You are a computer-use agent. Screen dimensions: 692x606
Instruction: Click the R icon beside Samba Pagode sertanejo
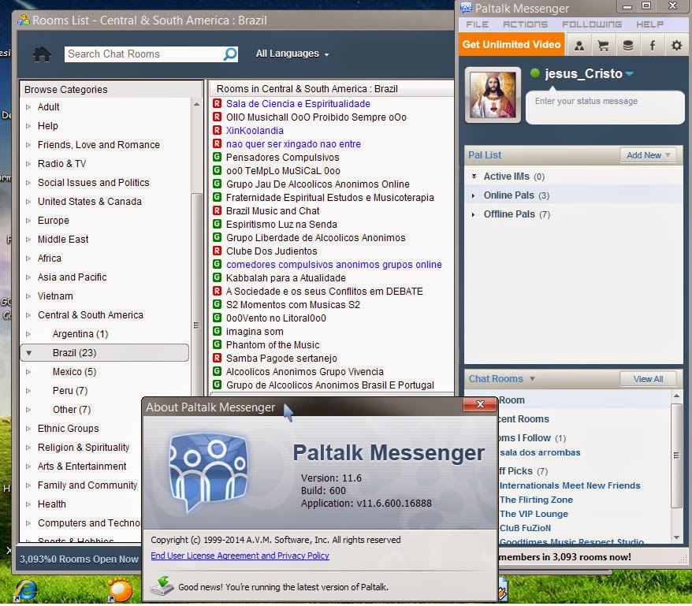(217, 358)
